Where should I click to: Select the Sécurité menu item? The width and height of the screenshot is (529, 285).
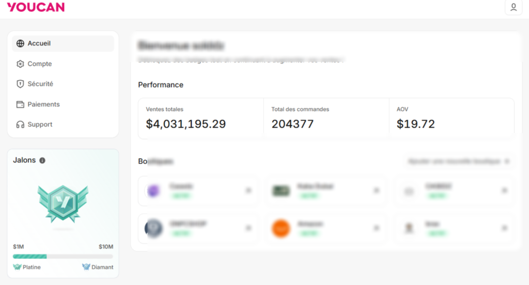click(x=40, y=84)
